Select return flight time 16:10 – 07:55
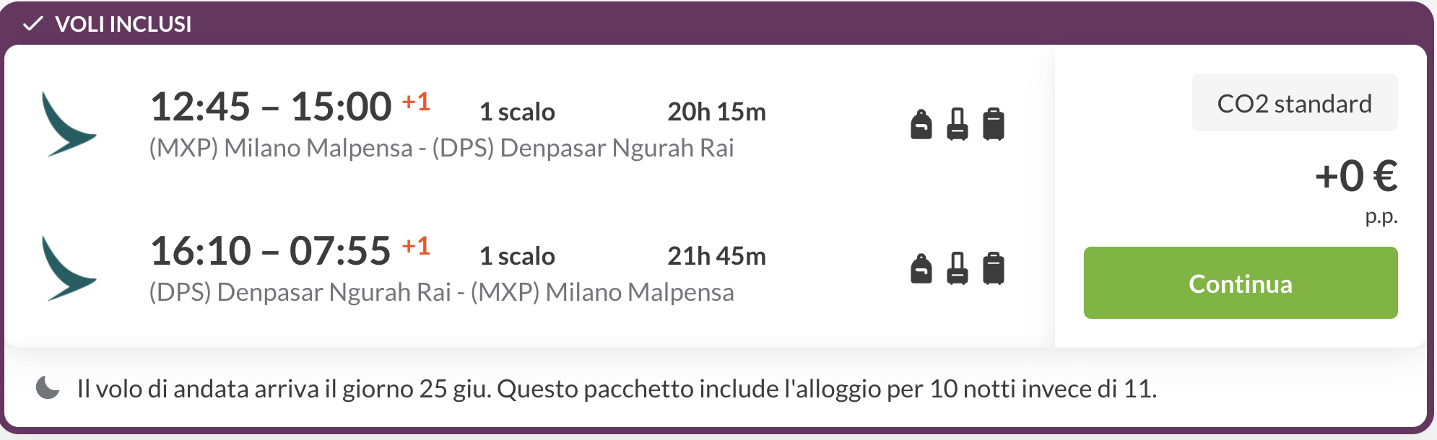 271,251
